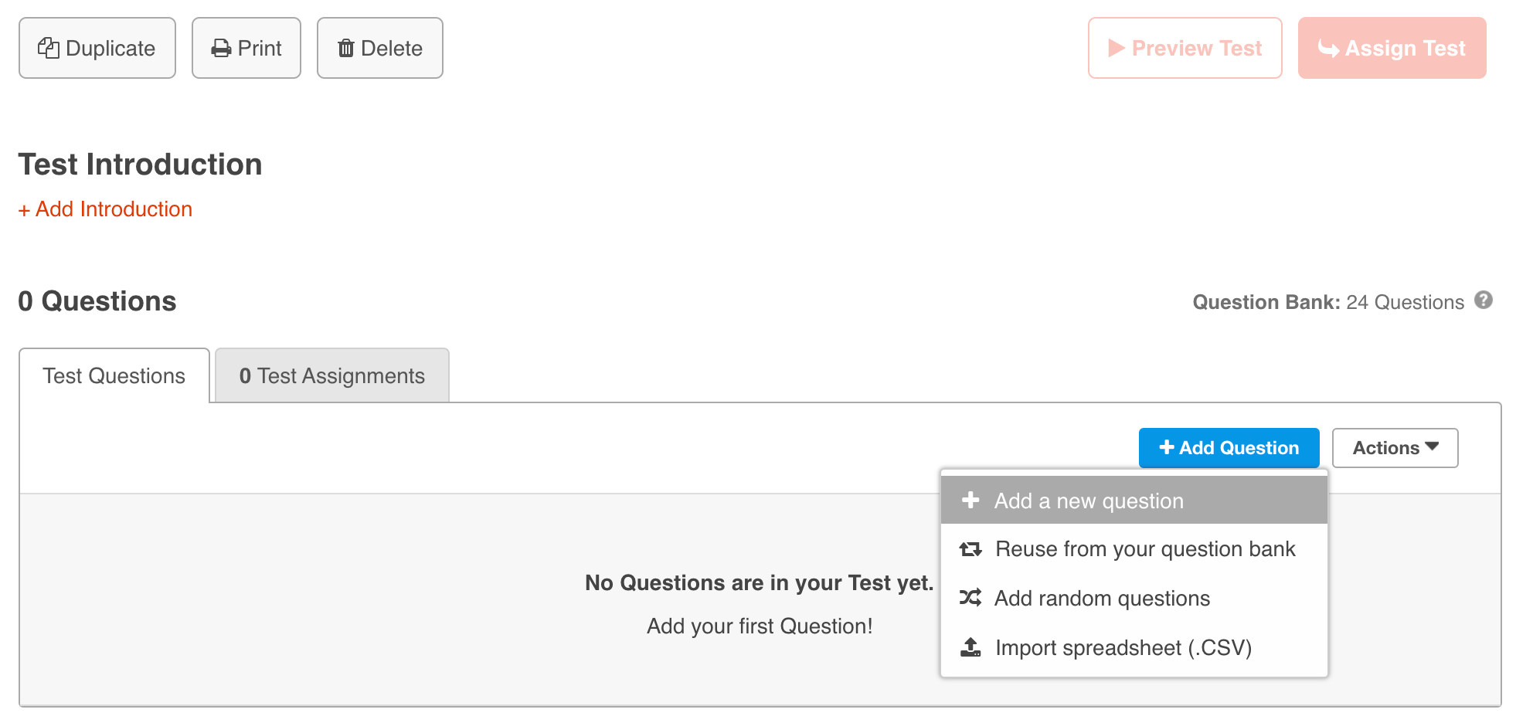Click the Duplicate copy icon

(49, 48)
